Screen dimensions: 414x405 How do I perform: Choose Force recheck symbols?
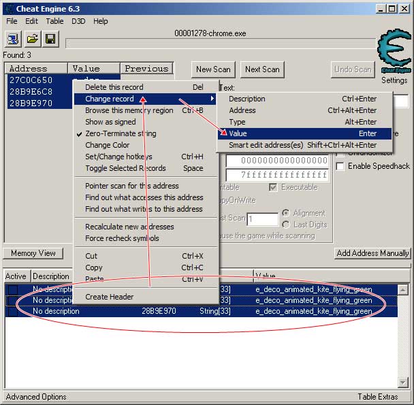144,238
